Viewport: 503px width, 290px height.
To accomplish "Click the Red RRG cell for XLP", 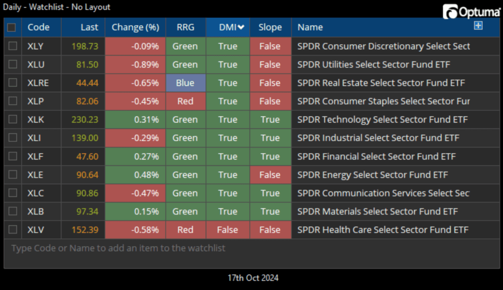I will [x=185, y=101].
